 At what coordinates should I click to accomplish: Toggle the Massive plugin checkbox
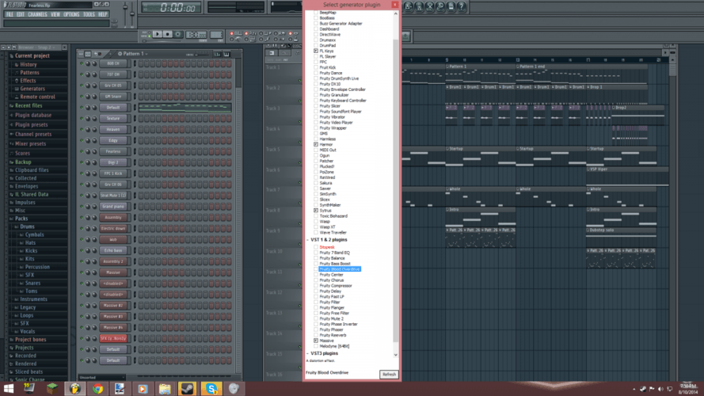click(317, 341)
